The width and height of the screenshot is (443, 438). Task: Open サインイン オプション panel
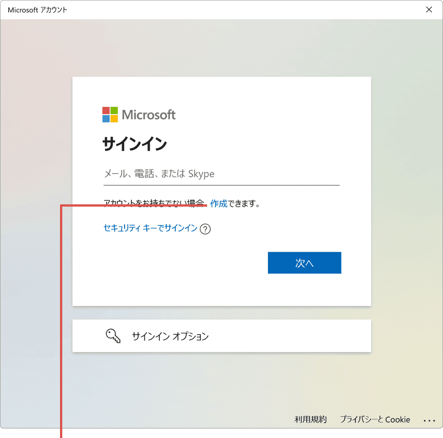pos(222,336)
